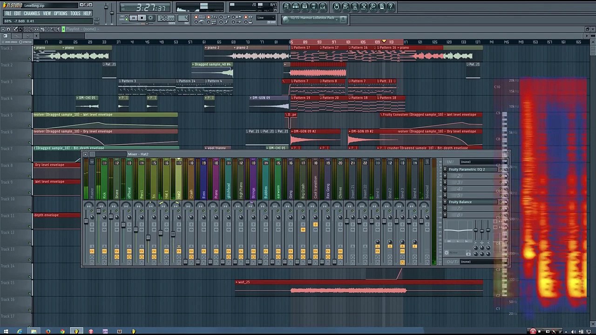Open Harmor LollieVox Pack dropdown arrow
596x335 pixels.
(x=337, y=20)
